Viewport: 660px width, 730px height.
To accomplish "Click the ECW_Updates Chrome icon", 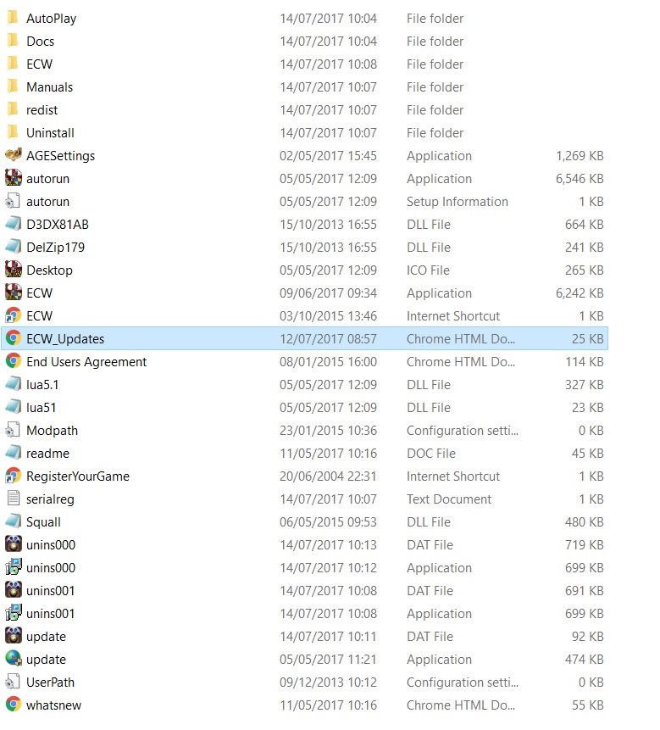I will [13, 338].
